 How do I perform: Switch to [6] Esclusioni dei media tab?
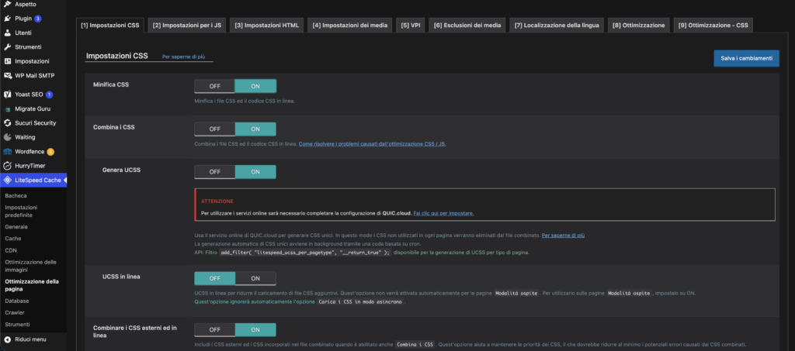click(x=467, y=25)
